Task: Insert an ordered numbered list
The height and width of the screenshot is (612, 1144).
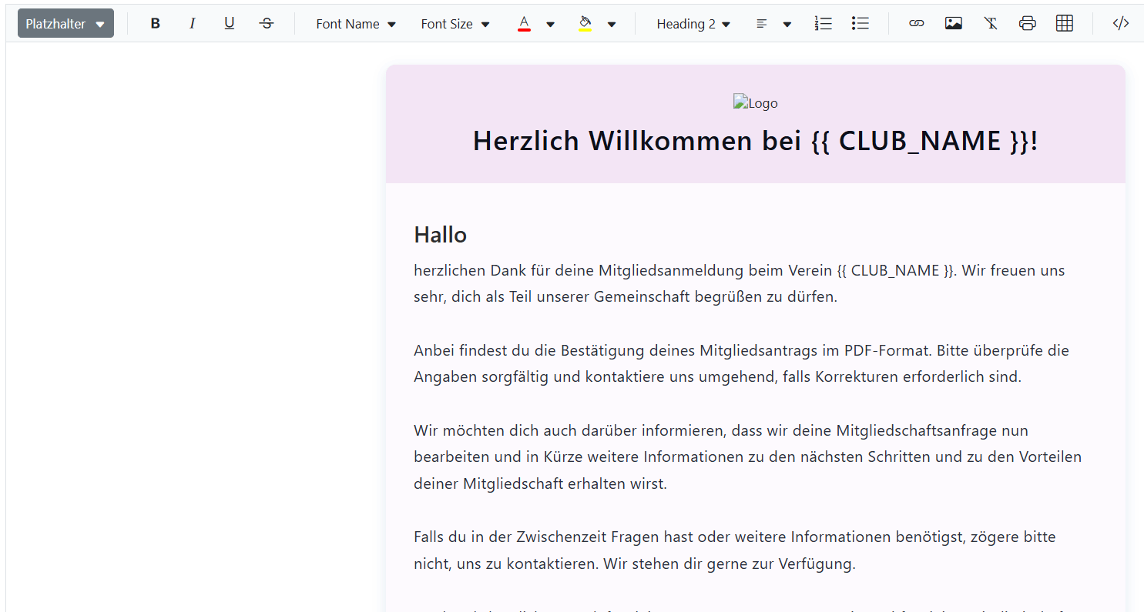Action: (824, 24)
